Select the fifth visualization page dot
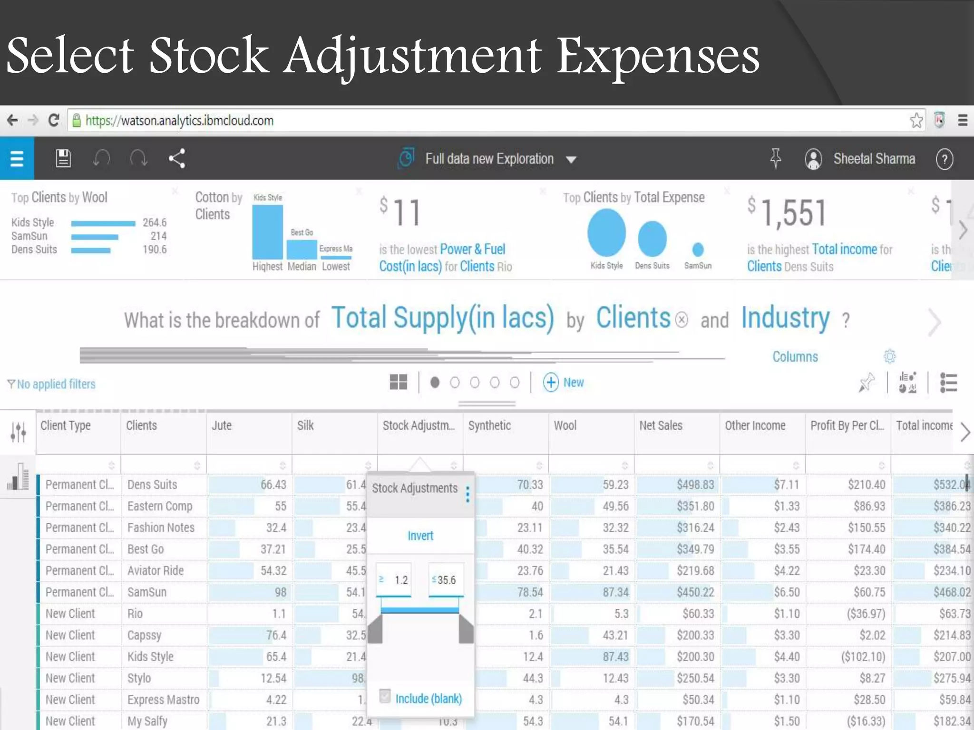Viewport: 974px width, 730px height. pos(515,383)
